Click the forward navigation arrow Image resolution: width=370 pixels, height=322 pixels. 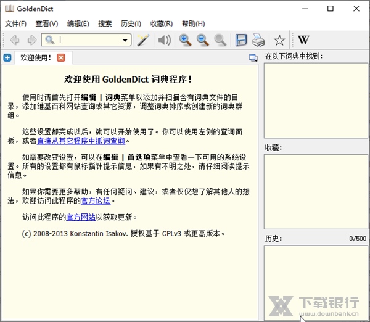tap(31, 41)
